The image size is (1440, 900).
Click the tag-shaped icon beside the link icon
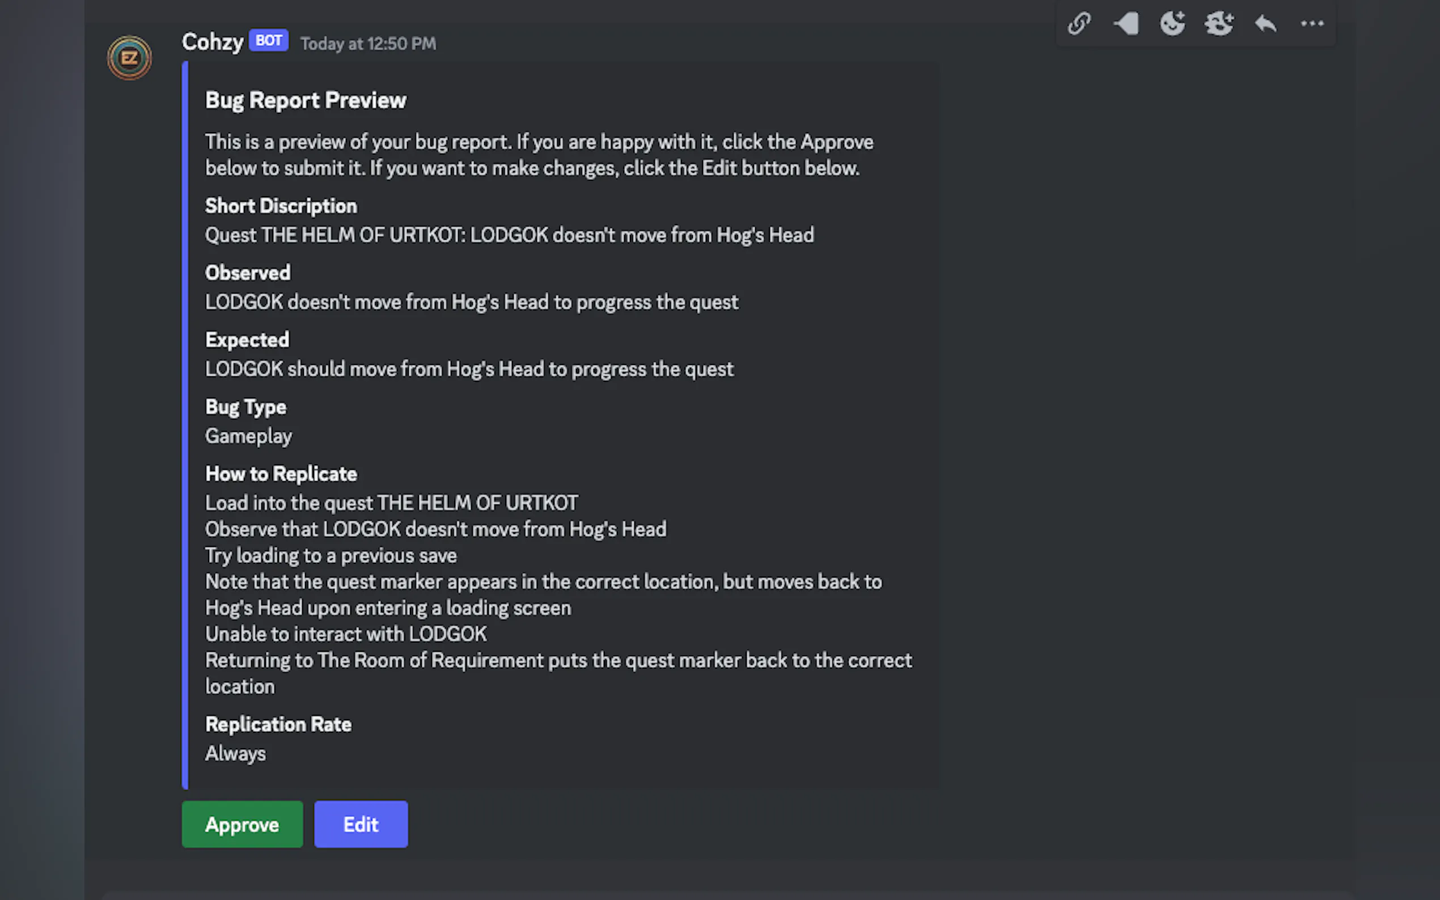tap(1126, 24)
